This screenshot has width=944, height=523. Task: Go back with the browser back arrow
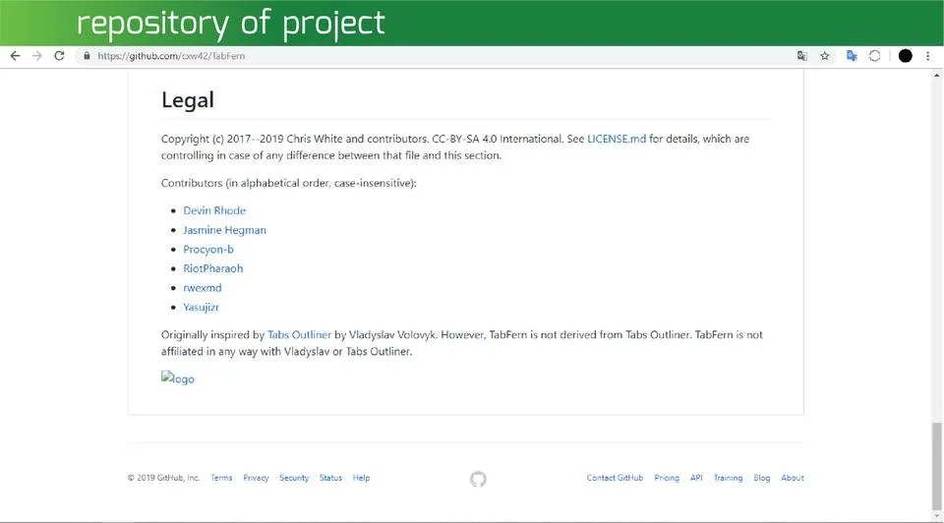tap(15, 56)
